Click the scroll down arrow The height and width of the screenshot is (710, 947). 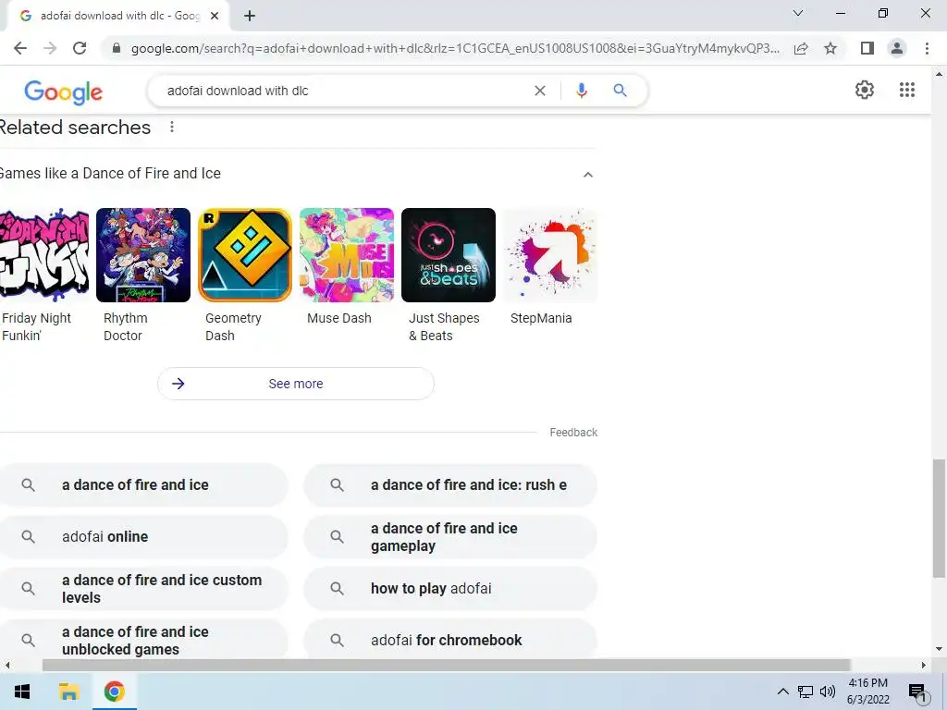pyautogui.click(x=939, y=649)
